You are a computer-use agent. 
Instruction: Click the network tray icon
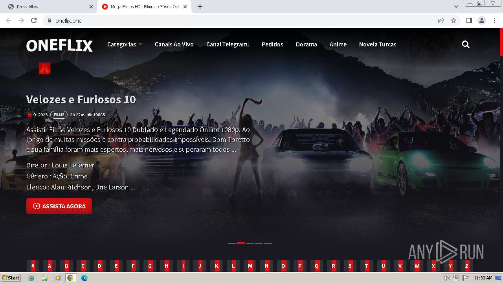point(456,278)
